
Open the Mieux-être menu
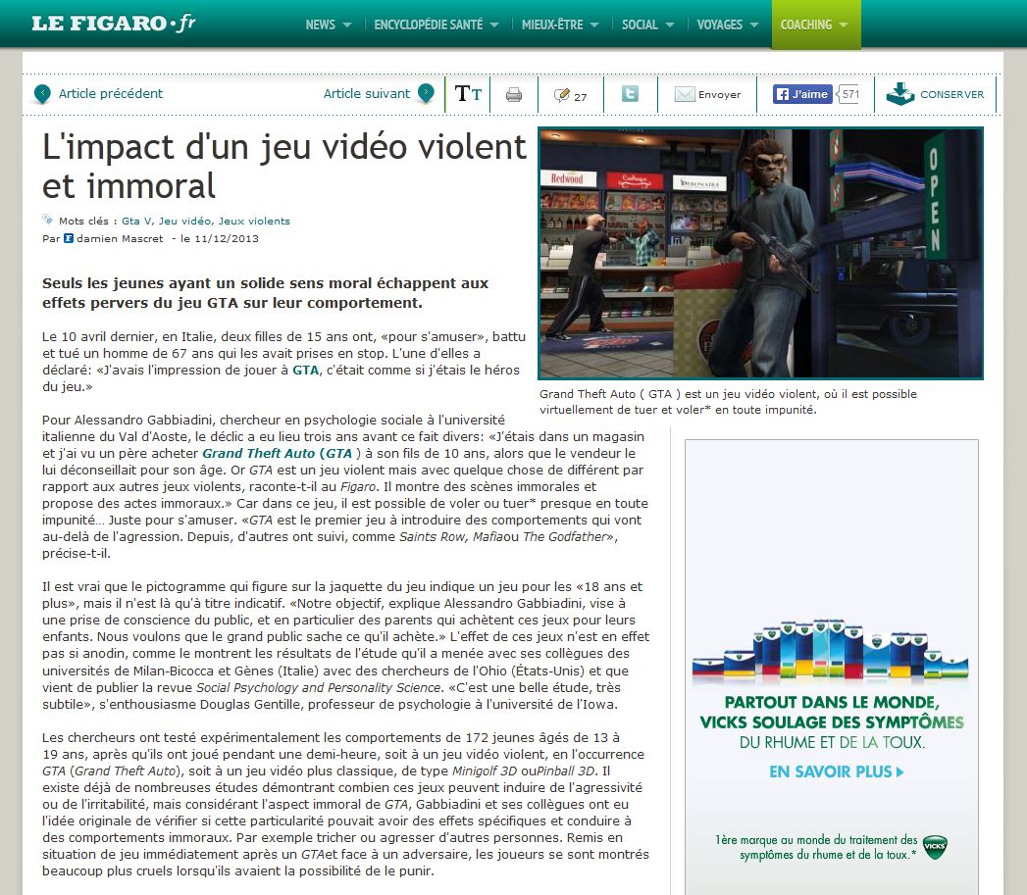click(x=552, y=25)
